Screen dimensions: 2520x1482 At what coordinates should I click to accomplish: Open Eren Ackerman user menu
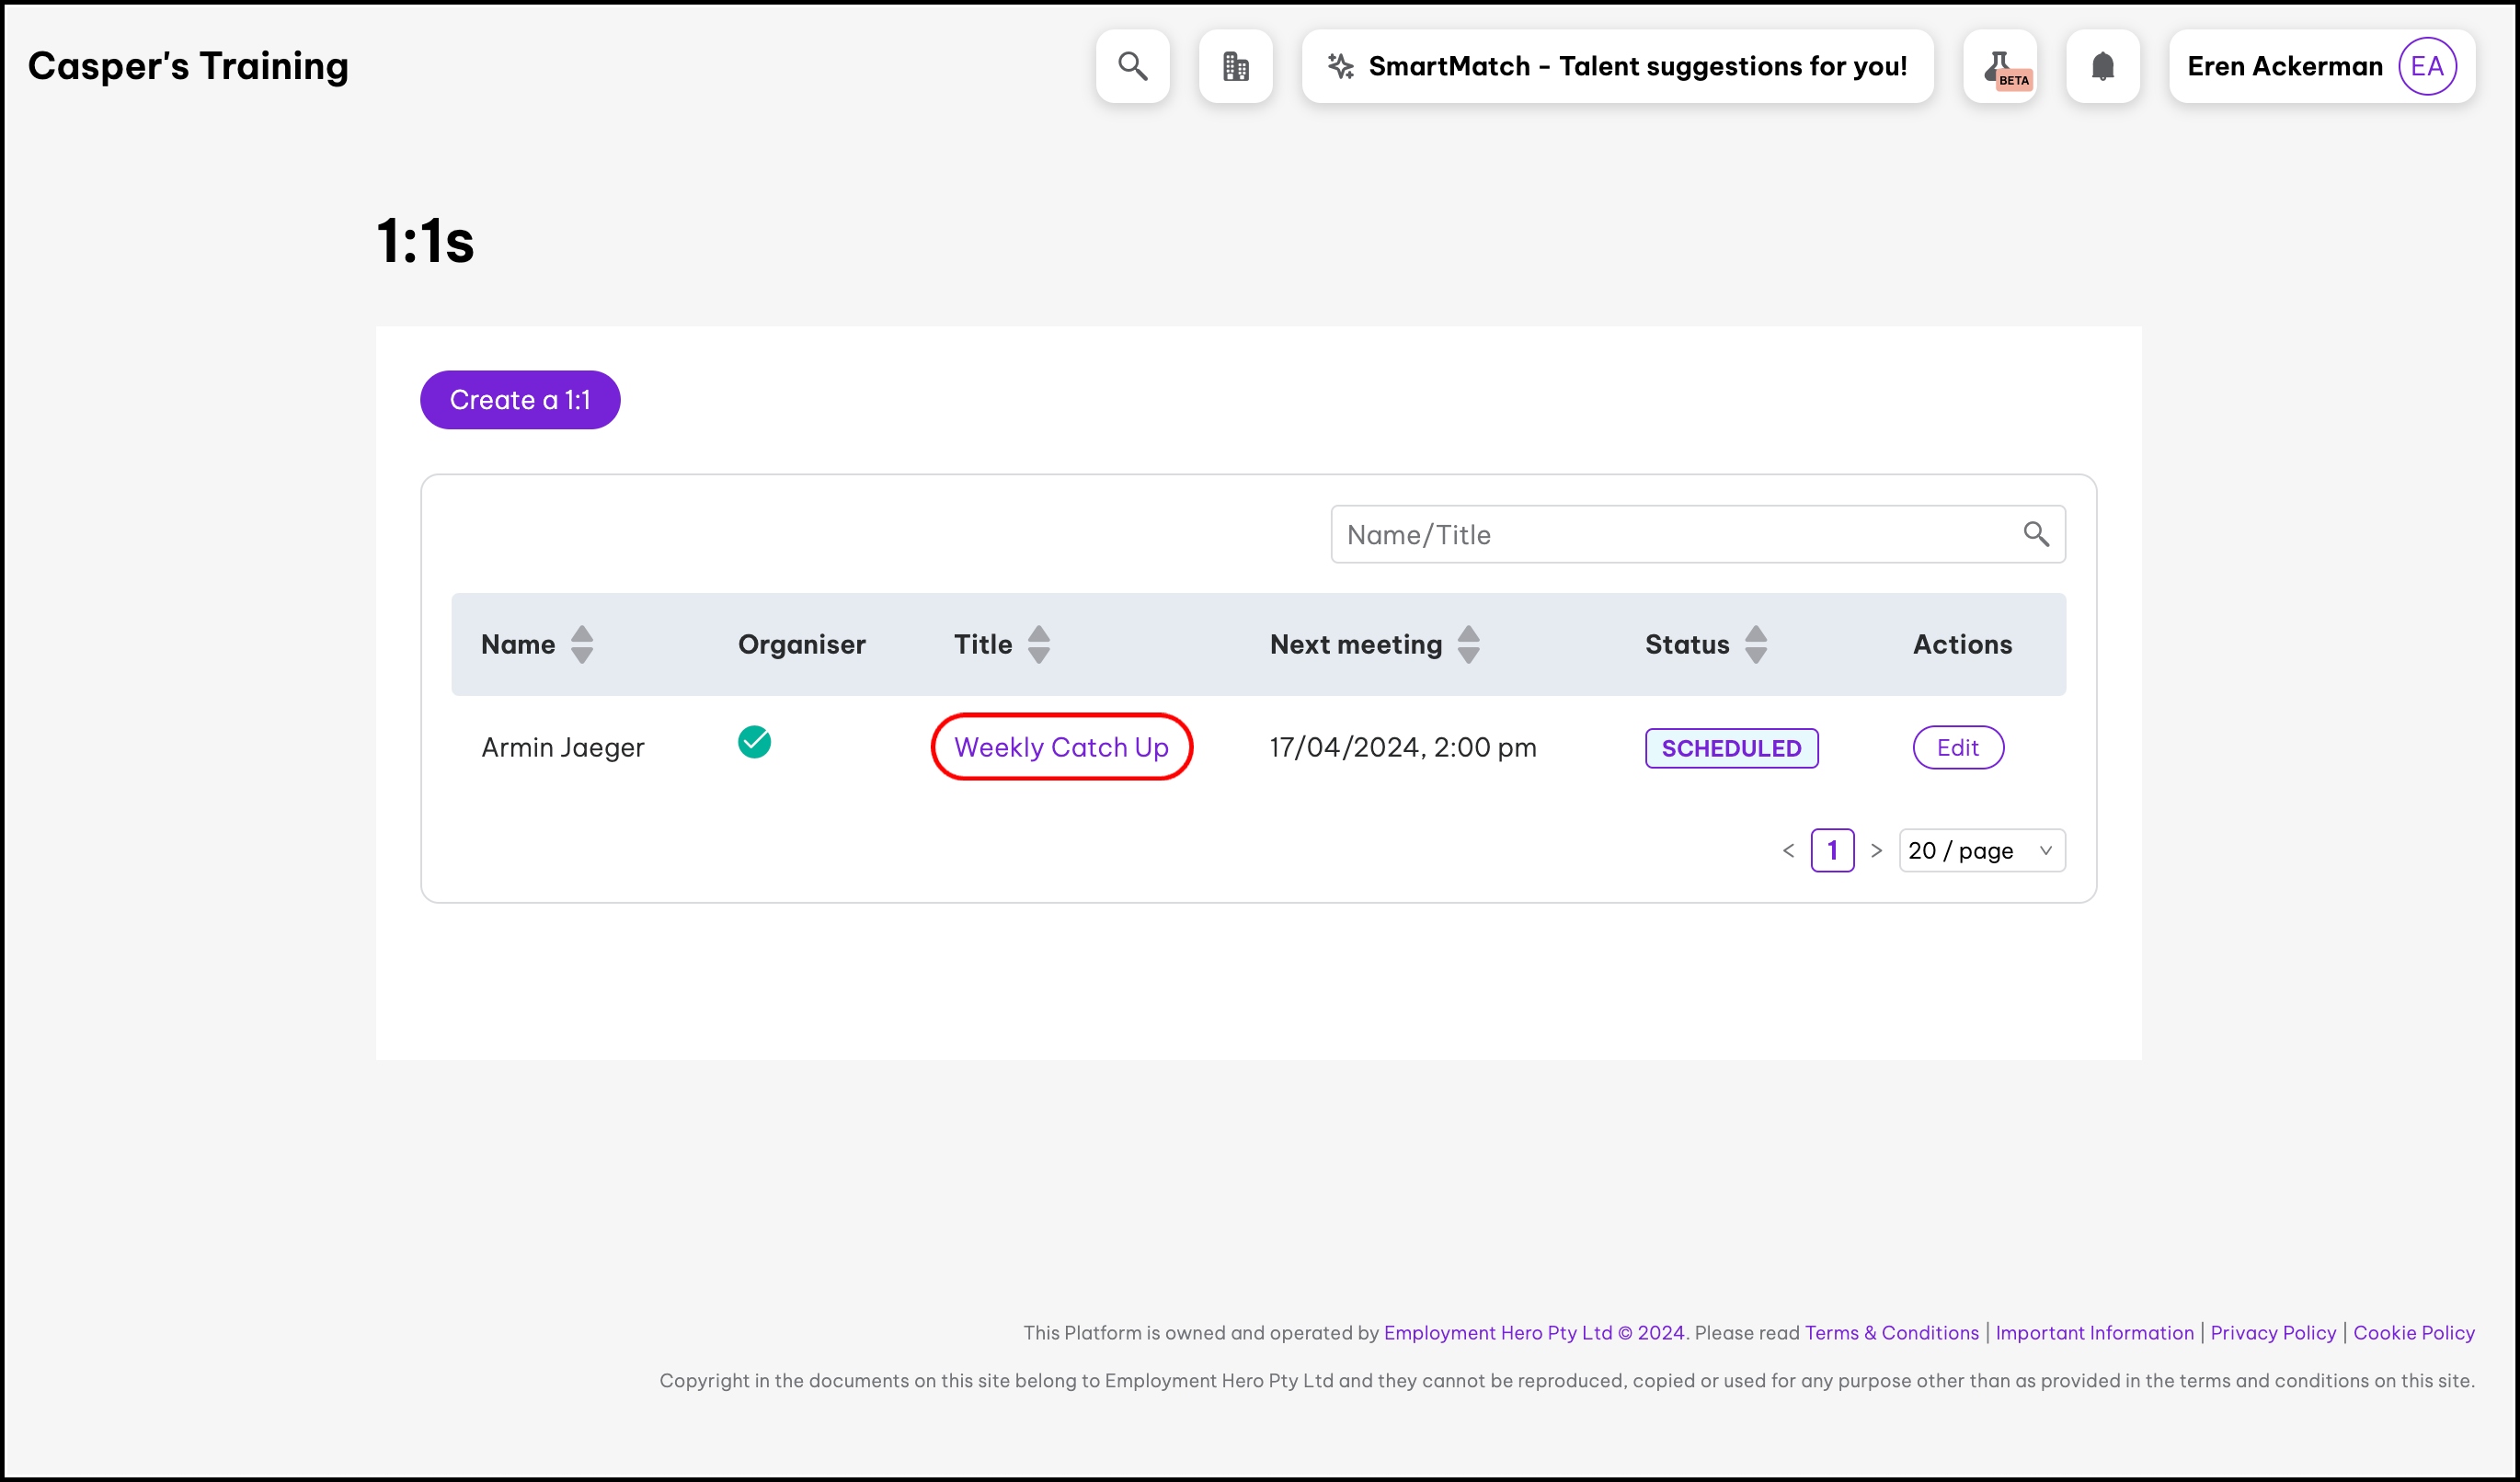[x=2284, y=66]
